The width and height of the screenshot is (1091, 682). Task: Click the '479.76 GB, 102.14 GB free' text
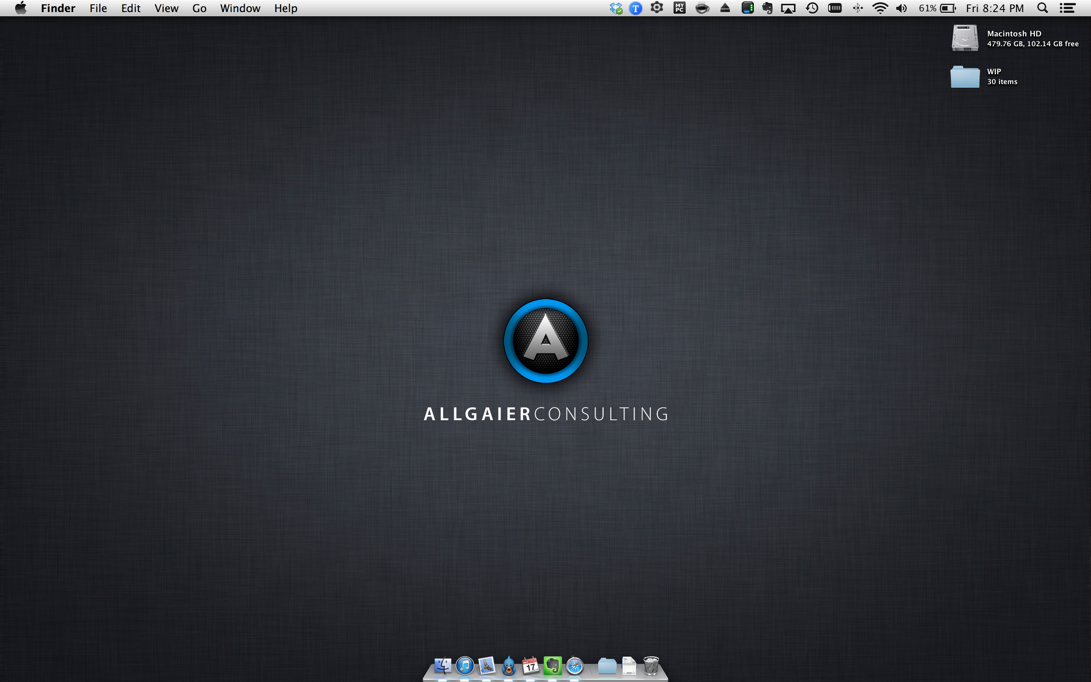(1033, 44)
